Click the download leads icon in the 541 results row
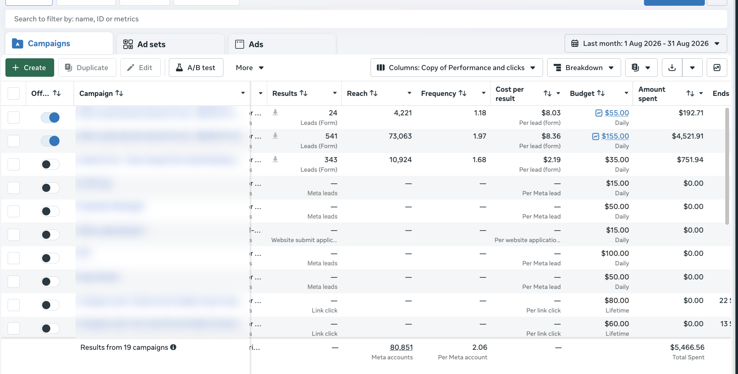This screenshot has width=738, height=374. point(275,136)
